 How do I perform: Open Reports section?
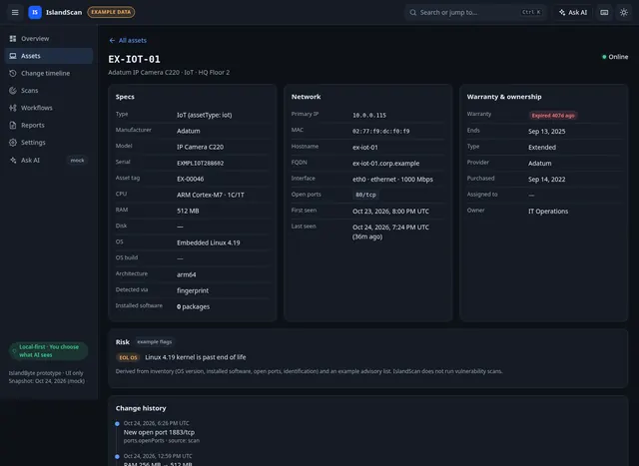[x=49, y=125]
